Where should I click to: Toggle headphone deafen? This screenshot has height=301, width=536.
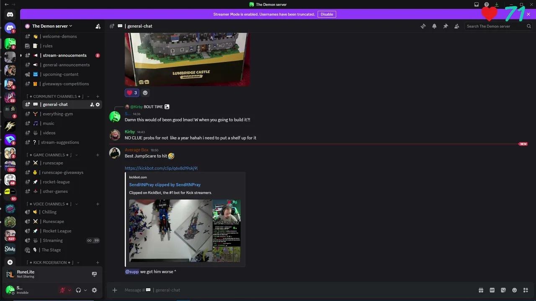pos(78,290)
